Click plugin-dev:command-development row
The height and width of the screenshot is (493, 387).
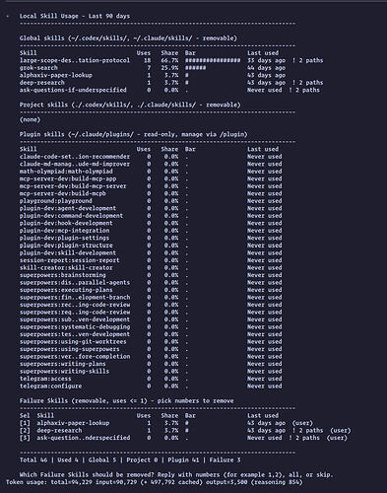pos(151,216)
